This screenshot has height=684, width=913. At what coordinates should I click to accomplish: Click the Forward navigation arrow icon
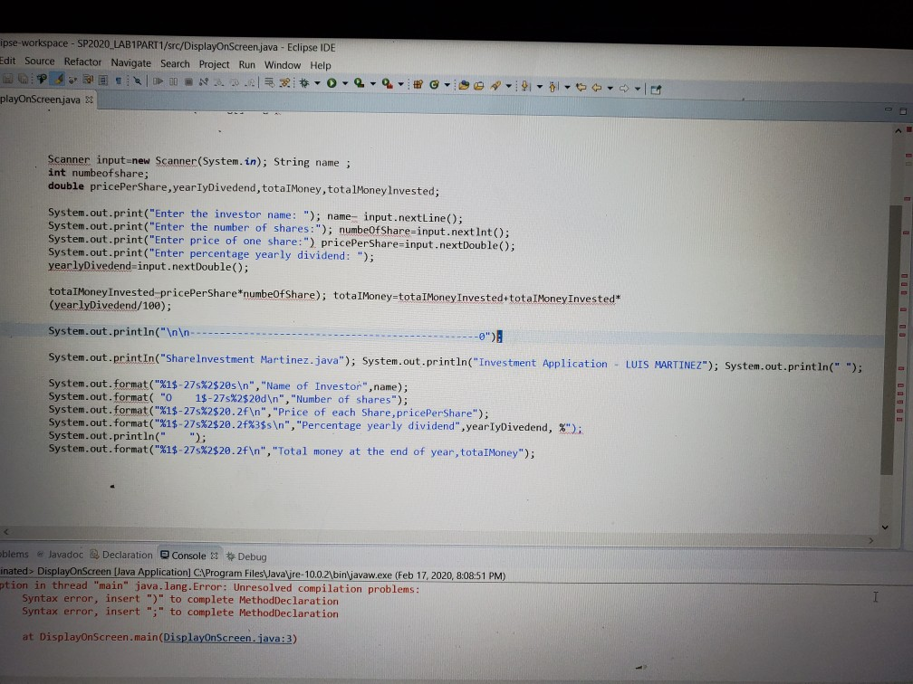(624, 89)
